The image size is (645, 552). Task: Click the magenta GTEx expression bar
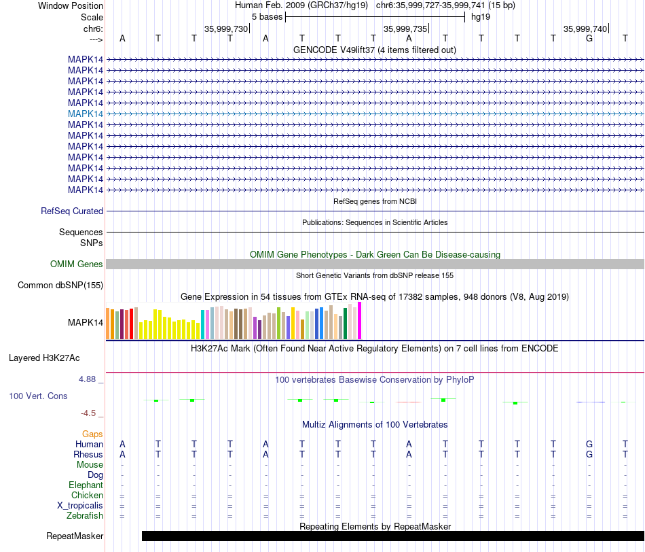click(x=360, y=320)
